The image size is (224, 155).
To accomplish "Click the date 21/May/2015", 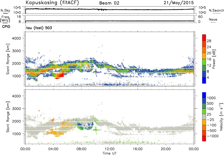I will (x=179, y=3).
